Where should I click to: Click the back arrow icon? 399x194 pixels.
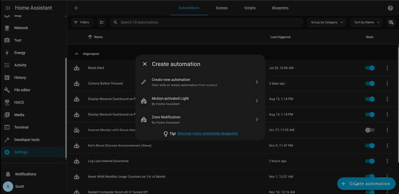click(x=77, y=8)
